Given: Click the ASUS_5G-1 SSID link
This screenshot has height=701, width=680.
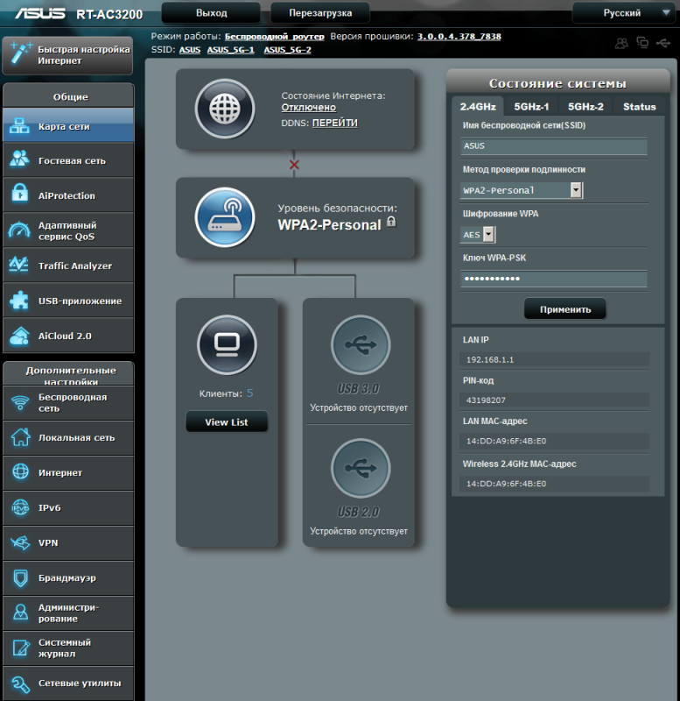Looking at the screenshot, I should [x=230, y=50].
